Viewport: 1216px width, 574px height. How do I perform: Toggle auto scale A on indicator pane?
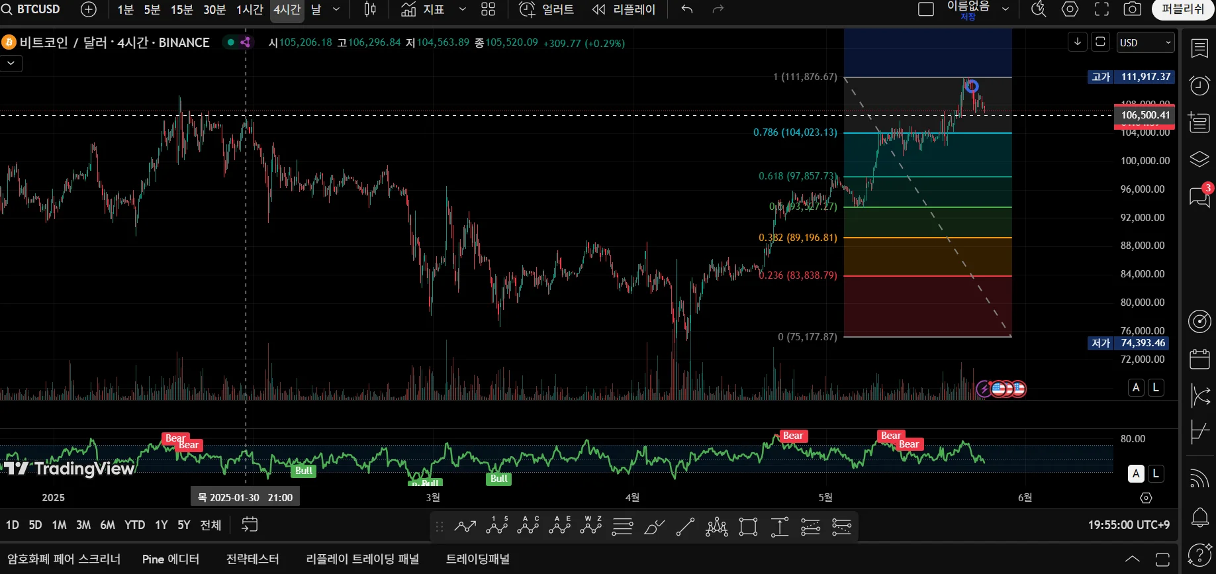coord(1136,473)
